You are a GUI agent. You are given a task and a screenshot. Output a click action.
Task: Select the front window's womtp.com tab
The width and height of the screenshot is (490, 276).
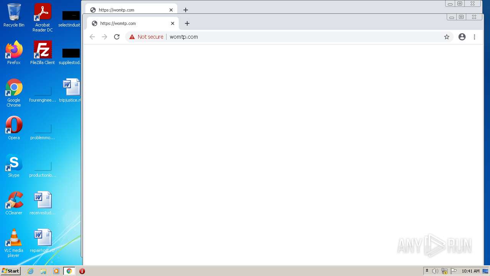pos(132,23)
